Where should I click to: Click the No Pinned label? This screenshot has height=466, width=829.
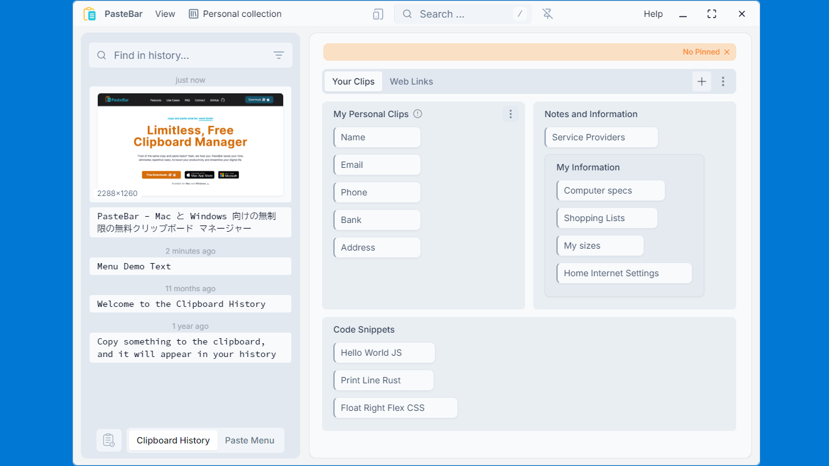coord(701,52)
